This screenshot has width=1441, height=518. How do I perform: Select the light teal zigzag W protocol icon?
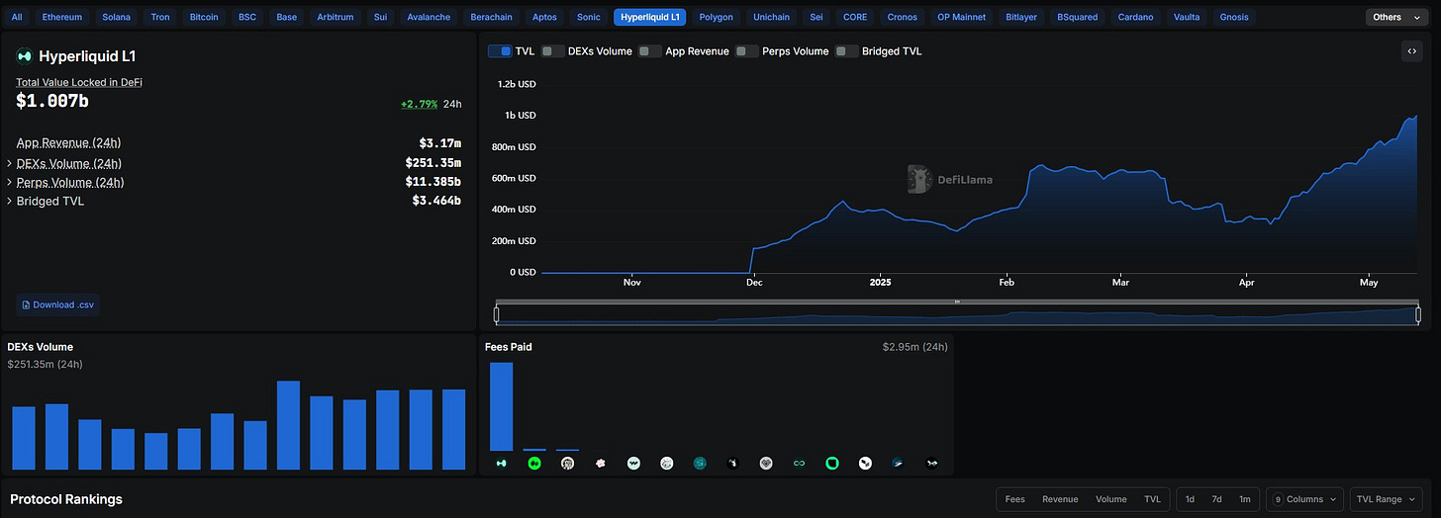[633, 463]
